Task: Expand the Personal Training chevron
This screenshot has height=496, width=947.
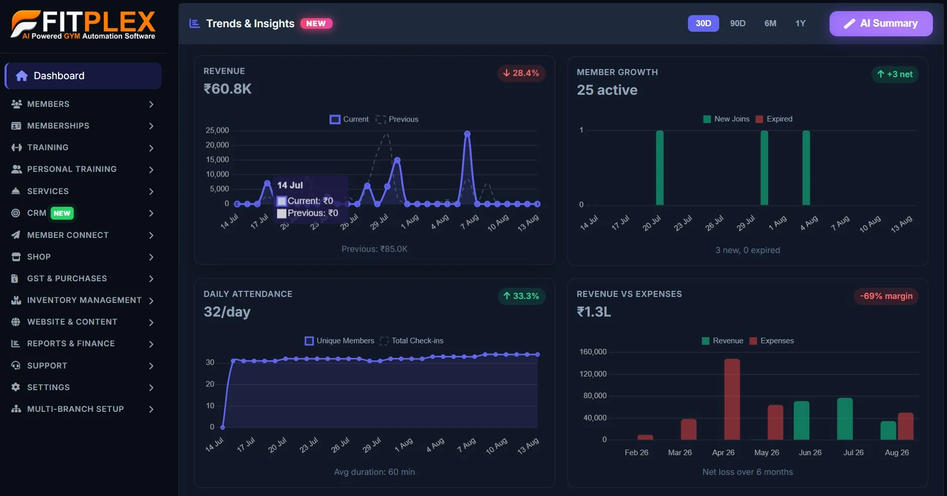Action: click(151, 169)
